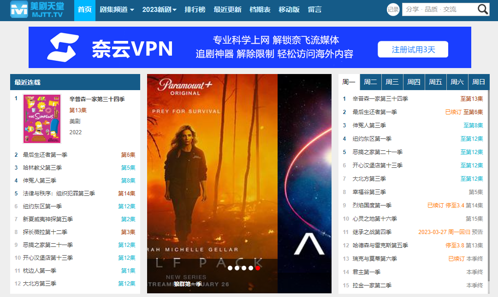Click the search input field
The height and width of the screenshot is (297, 498).
440,10
